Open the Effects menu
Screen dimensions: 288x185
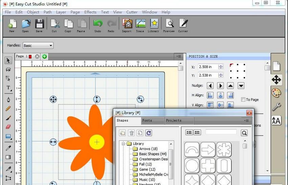(x=90, y=12)
